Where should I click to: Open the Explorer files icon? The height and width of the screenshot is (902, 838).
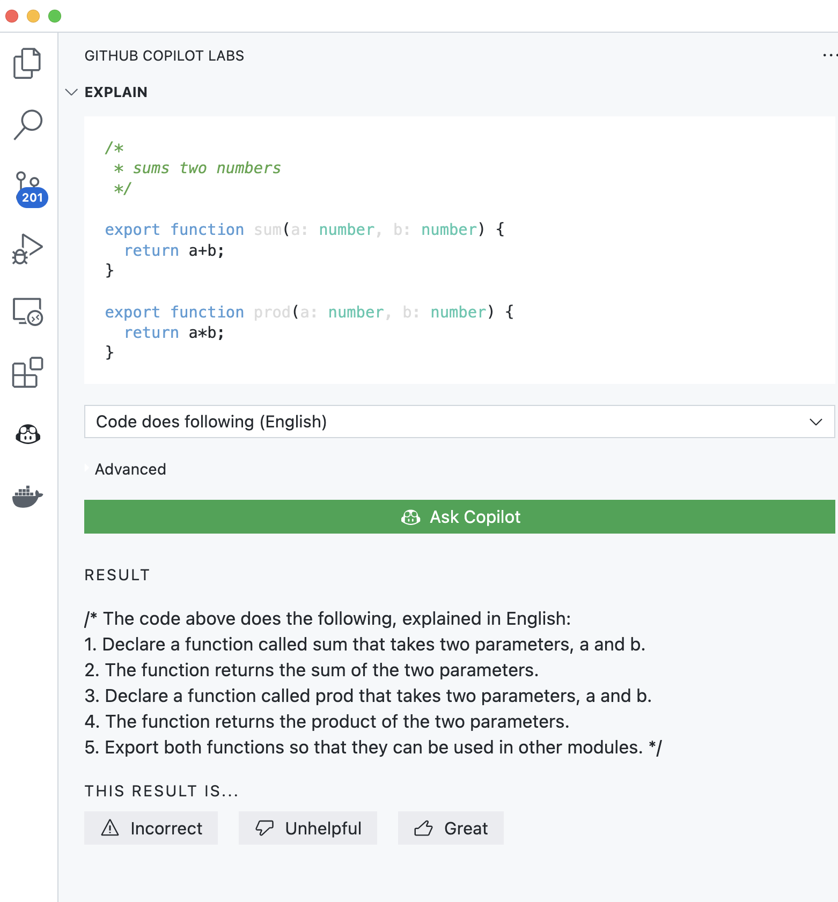[27, 63]
